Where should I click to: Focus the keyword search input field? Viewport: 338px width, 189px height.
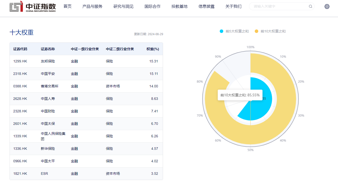point(280,6)
